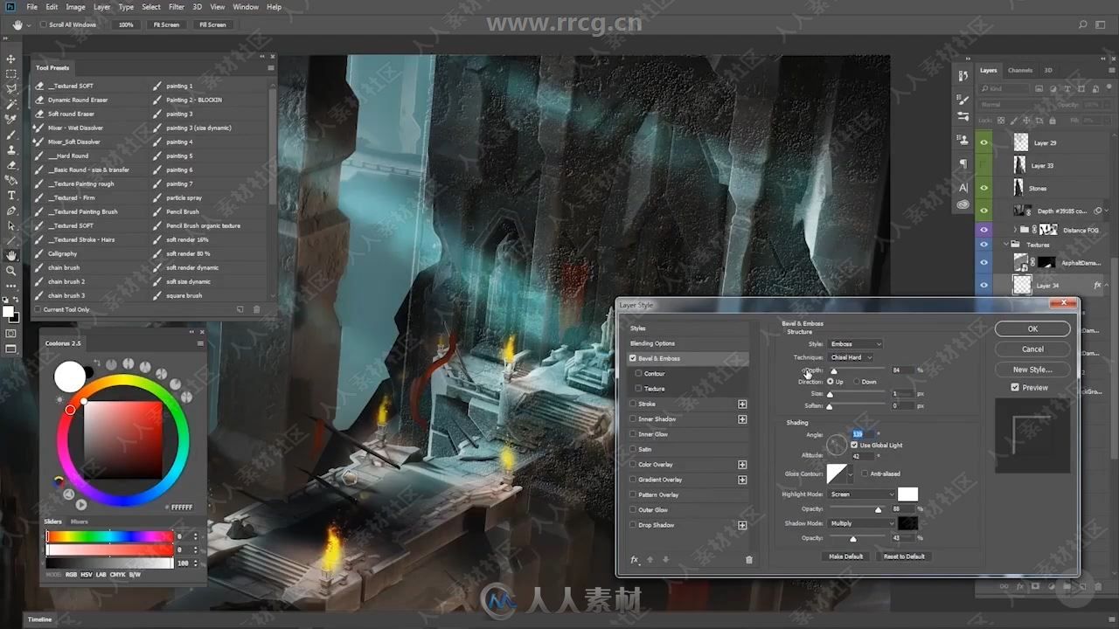
Task: Open the Style dropdown showing Emboss
Action: coord(855,344)
